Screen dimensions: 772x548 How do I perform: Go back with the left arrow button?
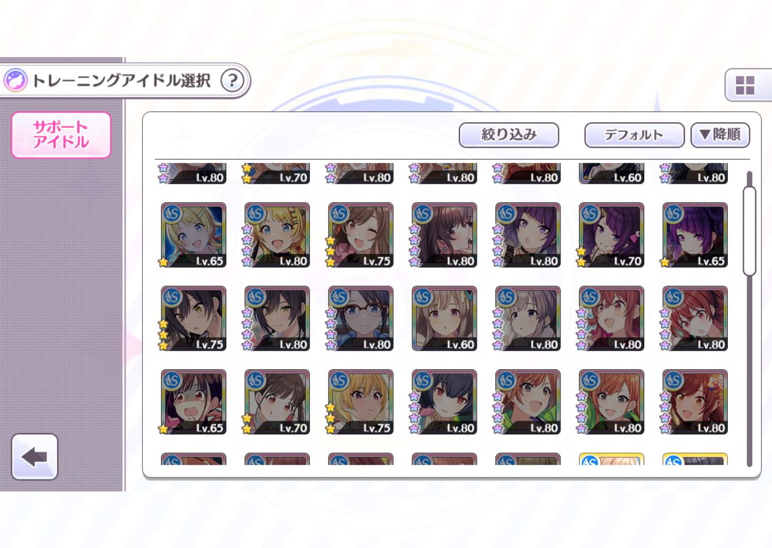(34, 457)
